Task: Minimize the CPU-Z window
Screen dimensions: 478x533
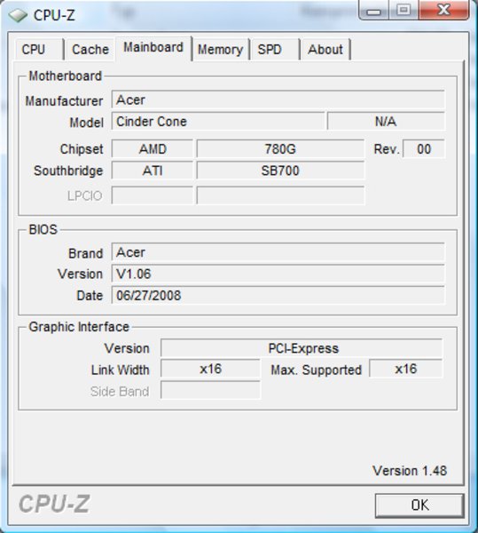Action: point(374,10)
